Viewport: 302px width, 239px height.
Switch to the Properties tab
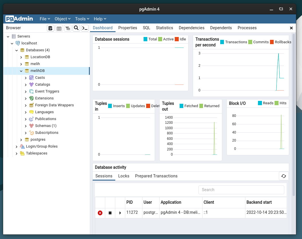[x=128, y=28]
